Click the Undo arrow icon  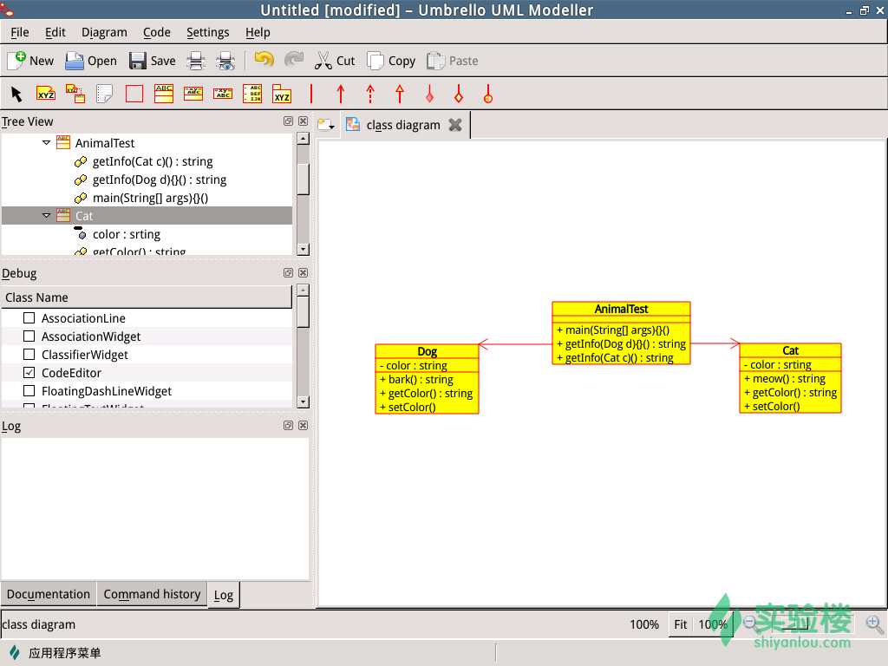(x=264, y=60)
